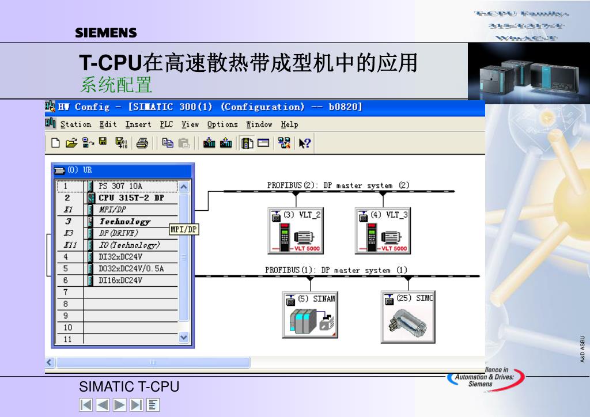Image resolution: width=590 pixels, height=417 pixels.
Task: Select the (5) SINAM drive station
Action: pos(310,314)
